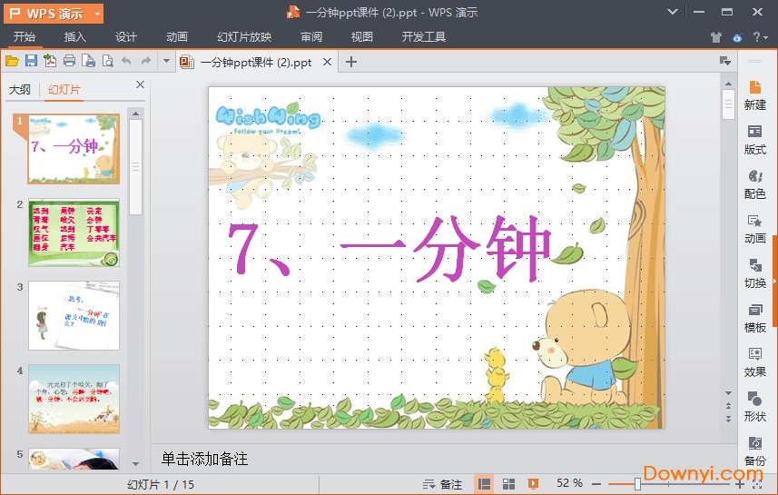Open the 模板 template sidebar icon

tap(754, 318)
